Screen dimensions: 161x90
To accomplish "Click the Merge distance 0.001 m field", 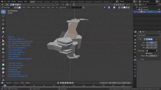I will coord(153,56).
